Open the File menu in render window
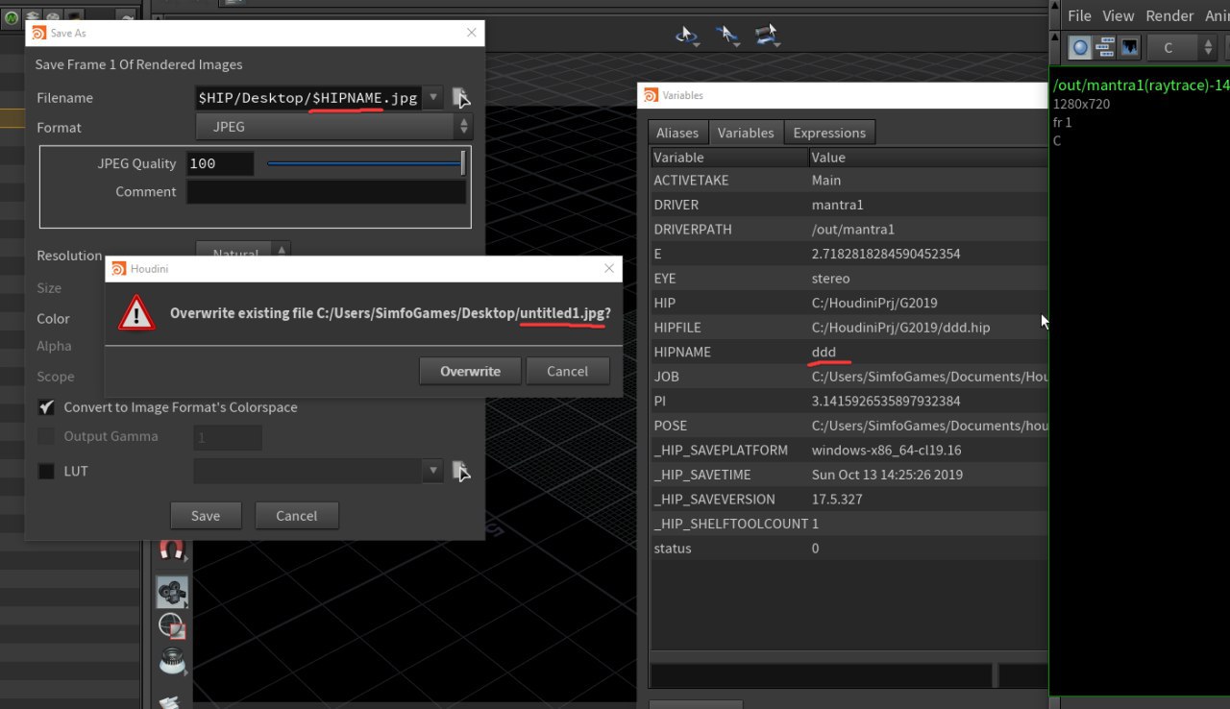This screenshot has height=709, width=1230. (1079, 15)
